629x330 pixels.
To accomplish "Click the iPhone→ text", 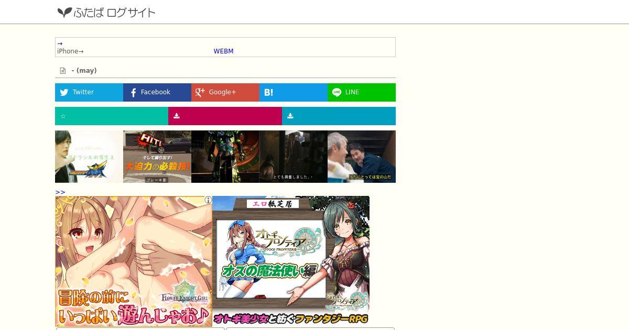I will click(x=70, y=51).
